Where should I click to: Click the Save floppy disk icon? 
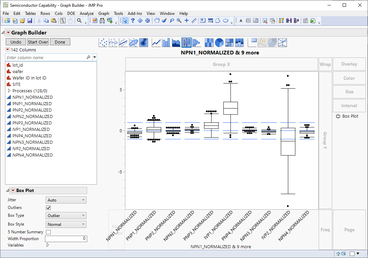point(30,21)
